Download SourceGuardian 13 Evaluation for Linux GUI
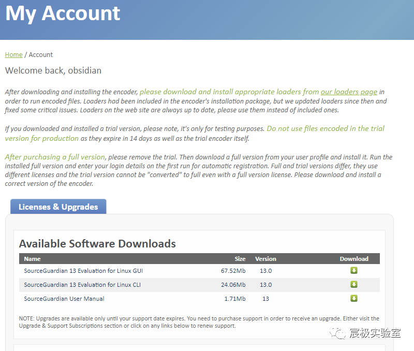414x351 pixels. pos(354,270)
